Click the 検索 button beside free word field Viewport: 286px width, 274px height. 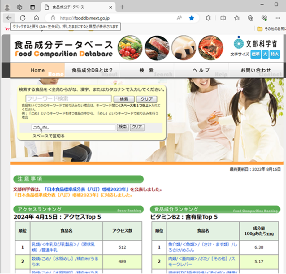pyautogui.click(x=124, y=99)
